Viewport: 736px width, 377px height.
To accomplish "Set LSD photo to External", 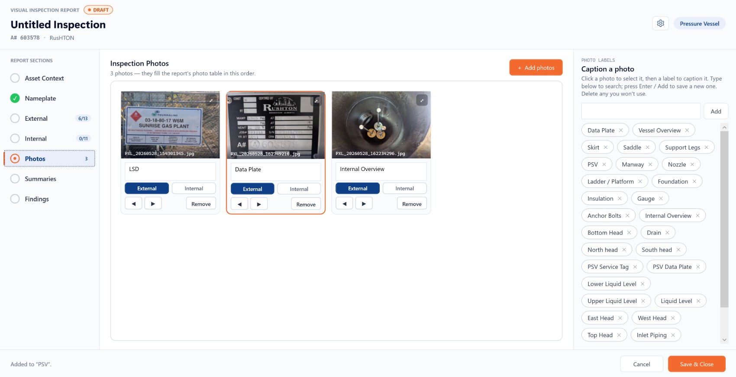I will click(147, 188).
